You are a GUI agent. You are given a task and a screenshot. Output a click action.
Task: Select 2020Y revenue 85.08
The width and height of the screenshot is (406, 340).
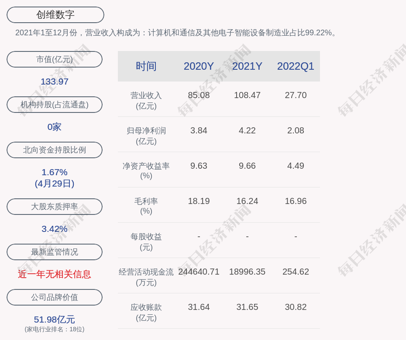[x=199, y=95]
